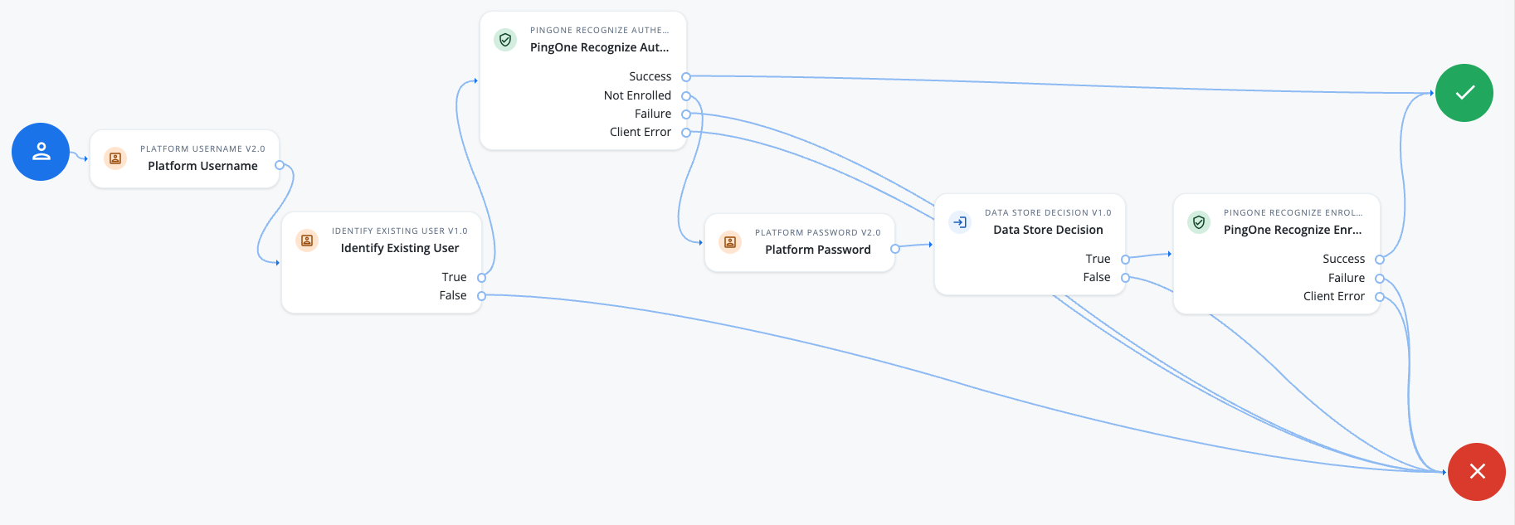Click Identify Existing User False outcome connector
1515x525 pixels.
[x=481, y=296]
